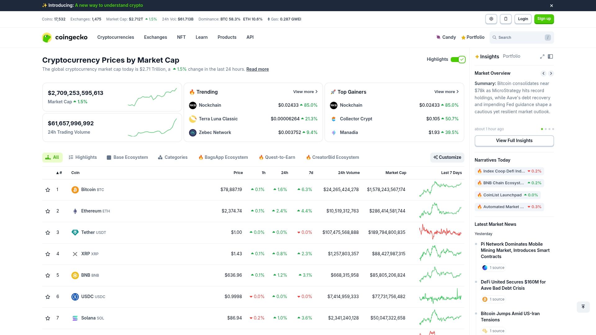The image size is (596, 335).
Task: Open the Exchanges menu
Action: (156, 37)
